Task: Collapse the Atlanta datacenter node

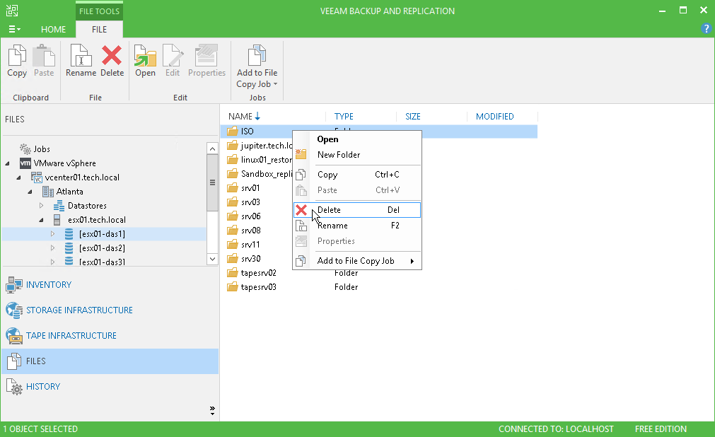Action: (30, 192)
